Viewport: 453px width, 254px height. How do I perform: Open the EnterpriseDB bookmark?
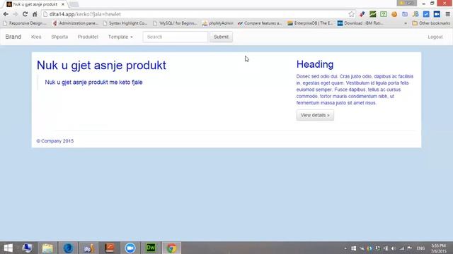(x=310, y=23)
